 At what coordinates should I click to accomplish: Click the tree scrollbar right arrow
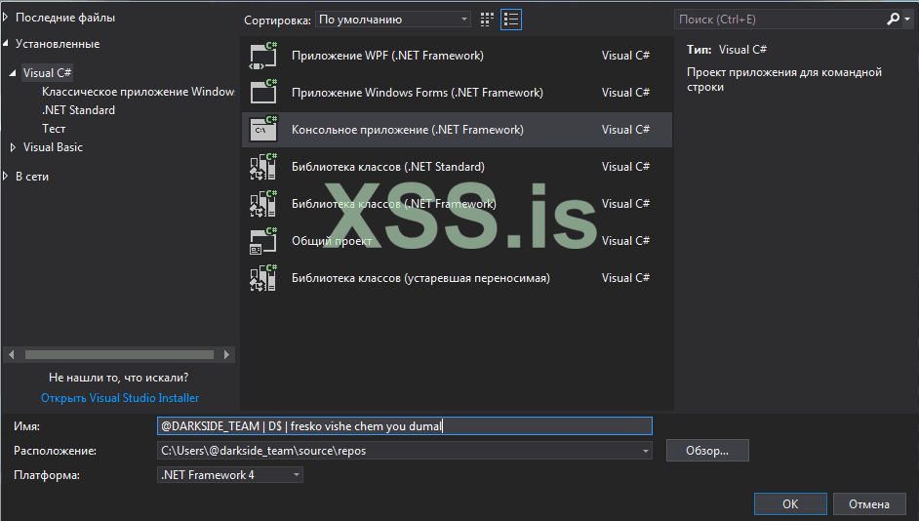click(226, 354)
